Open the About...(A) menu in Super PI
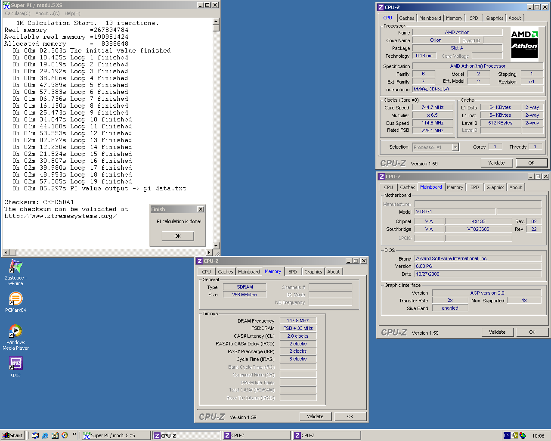This screenshot has width=551, height=441. point(47,13)
